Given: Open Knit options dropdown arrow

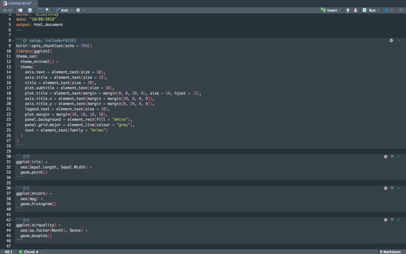Looking at the screenshot, I should 71,10.
